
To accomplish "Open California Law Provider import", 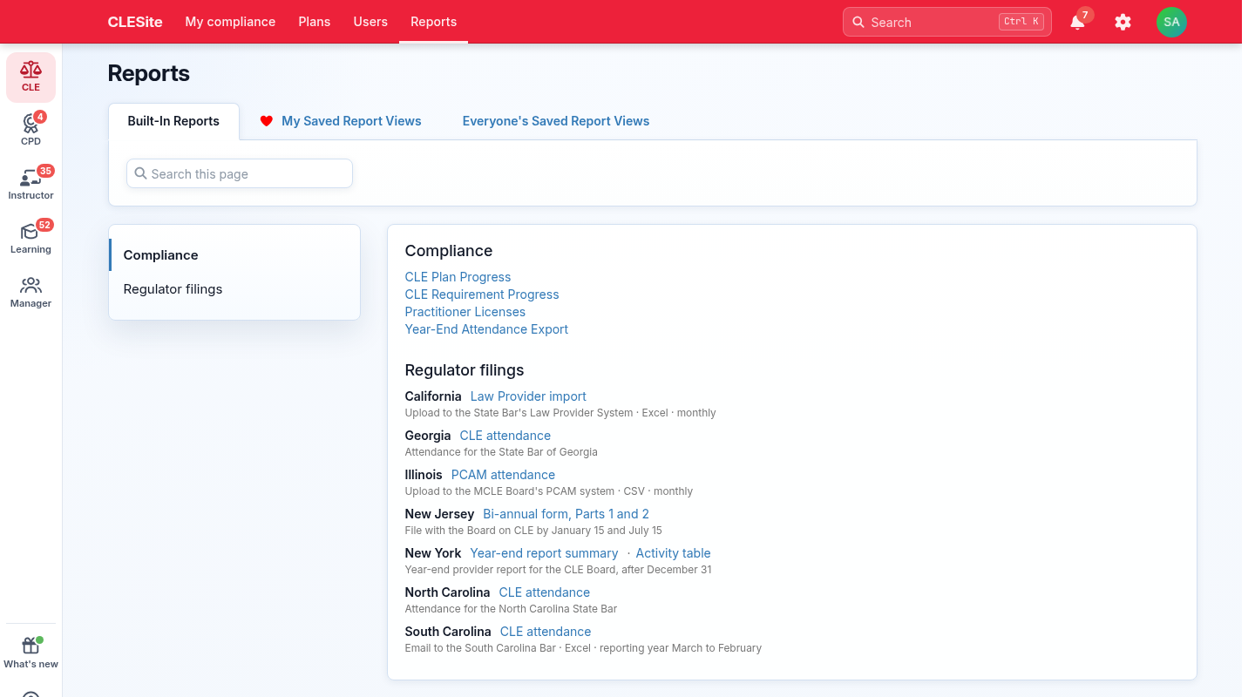I will coord(528,396).
